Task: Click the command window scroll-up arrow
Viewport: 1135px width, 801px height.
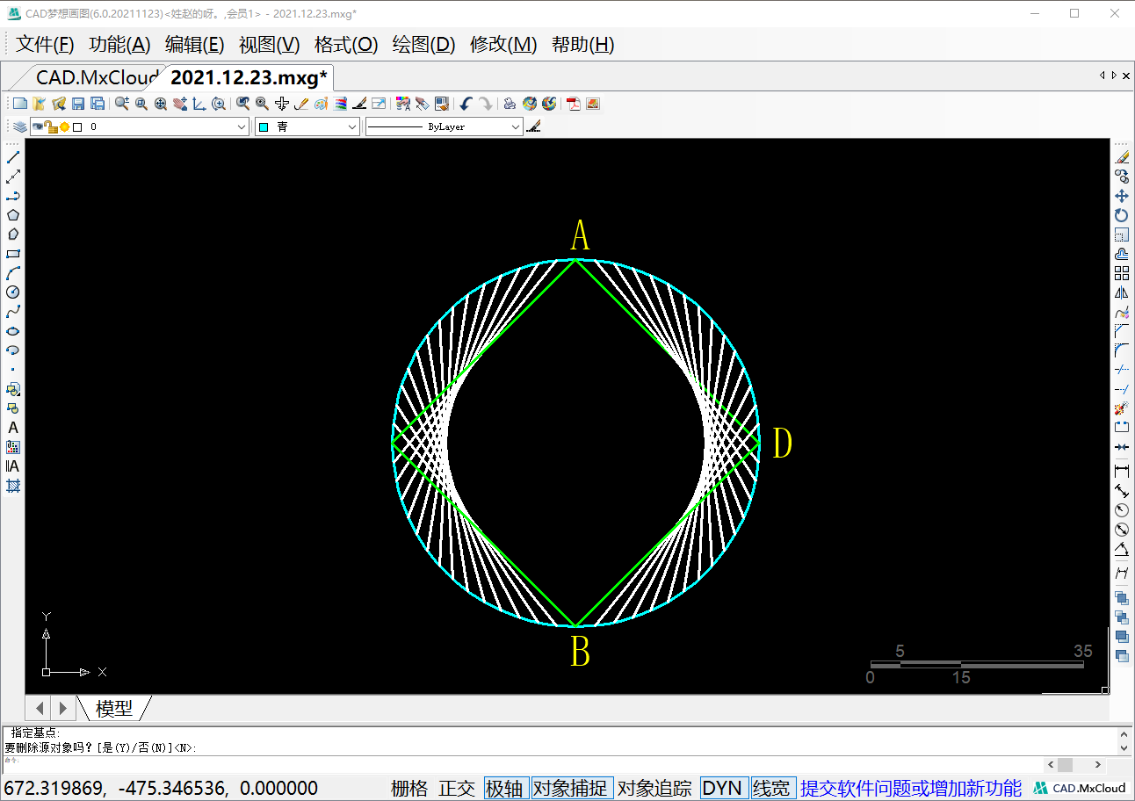Action: coord(1124,733)
